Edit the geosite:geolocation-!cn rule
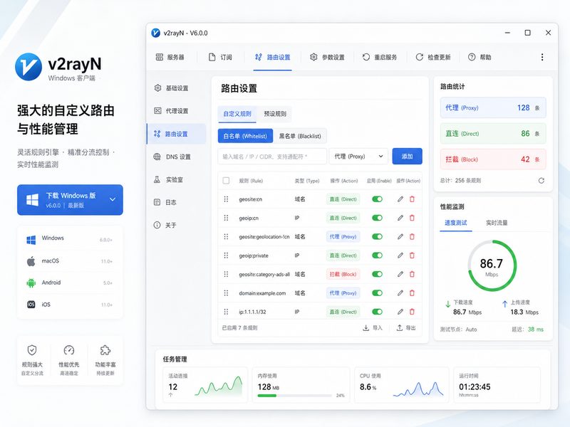Viewport: 570px width, 427px height. click(400, 237)
